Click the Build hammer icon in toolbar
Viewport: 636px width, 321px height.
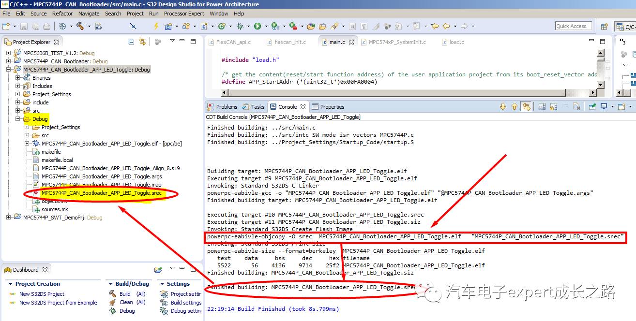coord(80,26)
